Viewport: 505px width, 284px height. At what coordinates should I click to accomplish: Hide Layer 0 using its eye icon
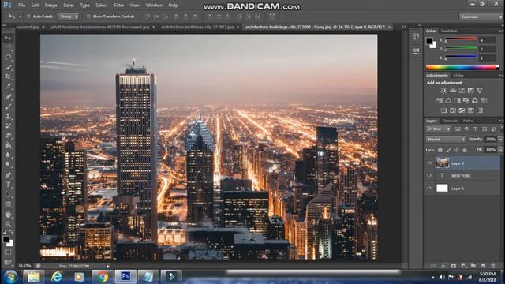point(429,163)
